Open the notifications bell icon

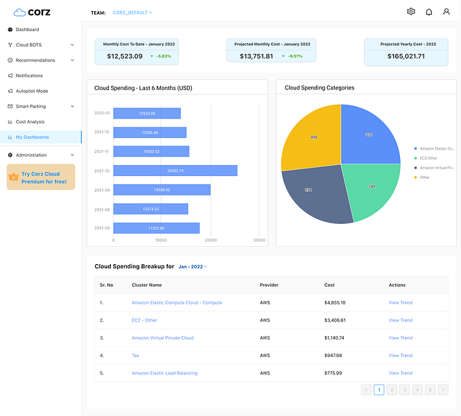tap(428, 12)
